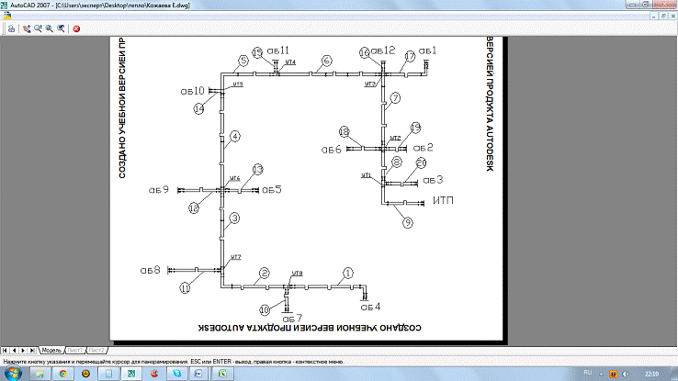Jump to the last layout tab arrow

pyautogui.click(x=32, y=351)
